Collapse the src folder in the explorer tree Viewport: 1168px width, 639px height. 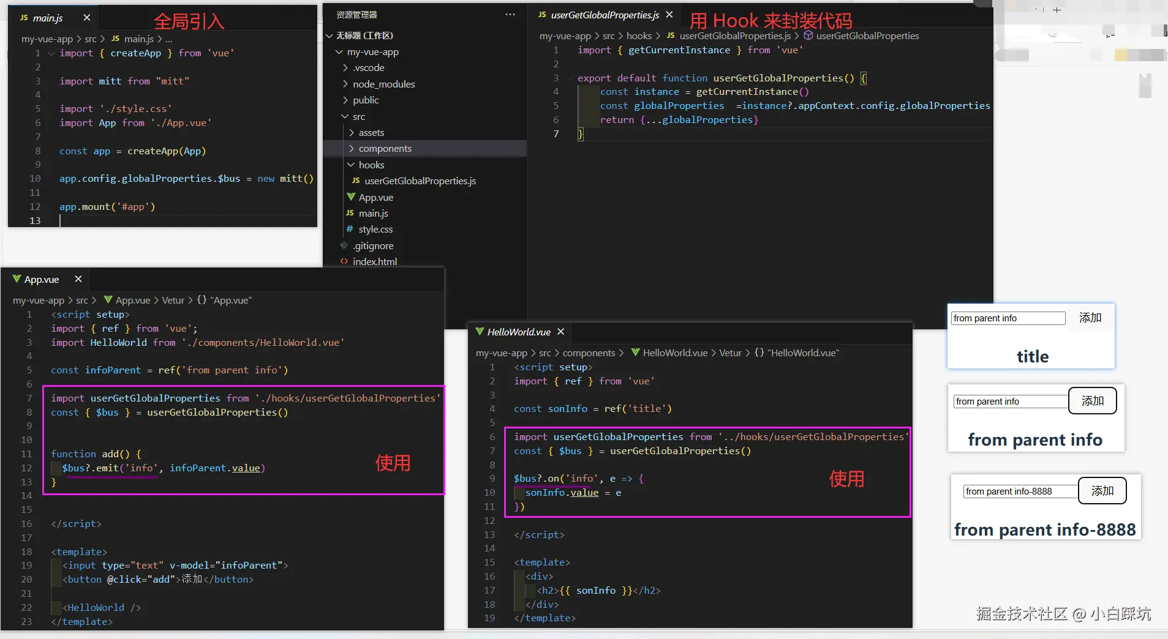tap(345, 116)
